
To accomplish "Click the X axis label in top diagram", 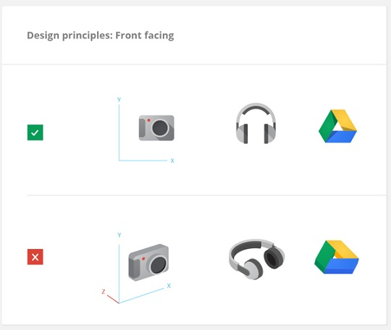I will click(x=172, y=161).
